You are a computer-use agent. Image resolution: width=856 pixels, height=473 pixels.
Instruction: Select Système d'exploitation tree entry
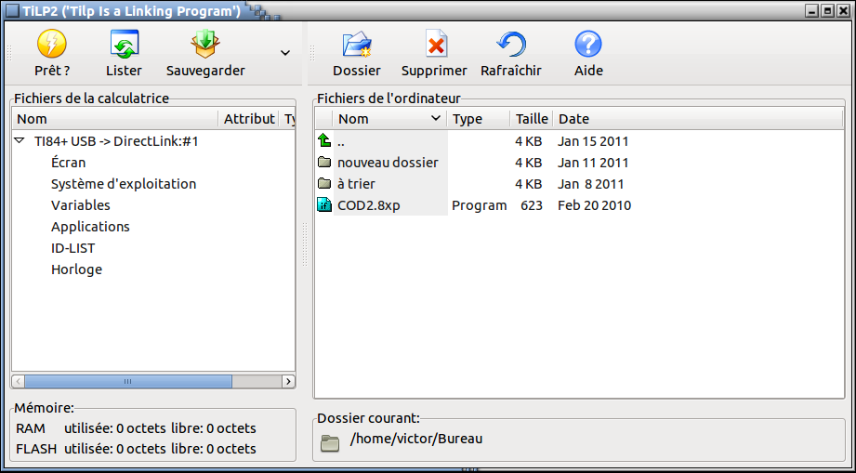[x=124, y=184]
